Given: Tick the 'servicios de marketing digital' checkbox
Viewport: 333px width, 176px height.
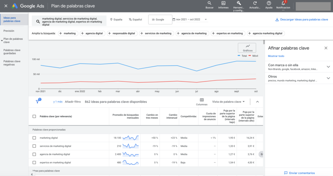Looking at the screenshot, I should pyautogui.click(x=34, y=146).
